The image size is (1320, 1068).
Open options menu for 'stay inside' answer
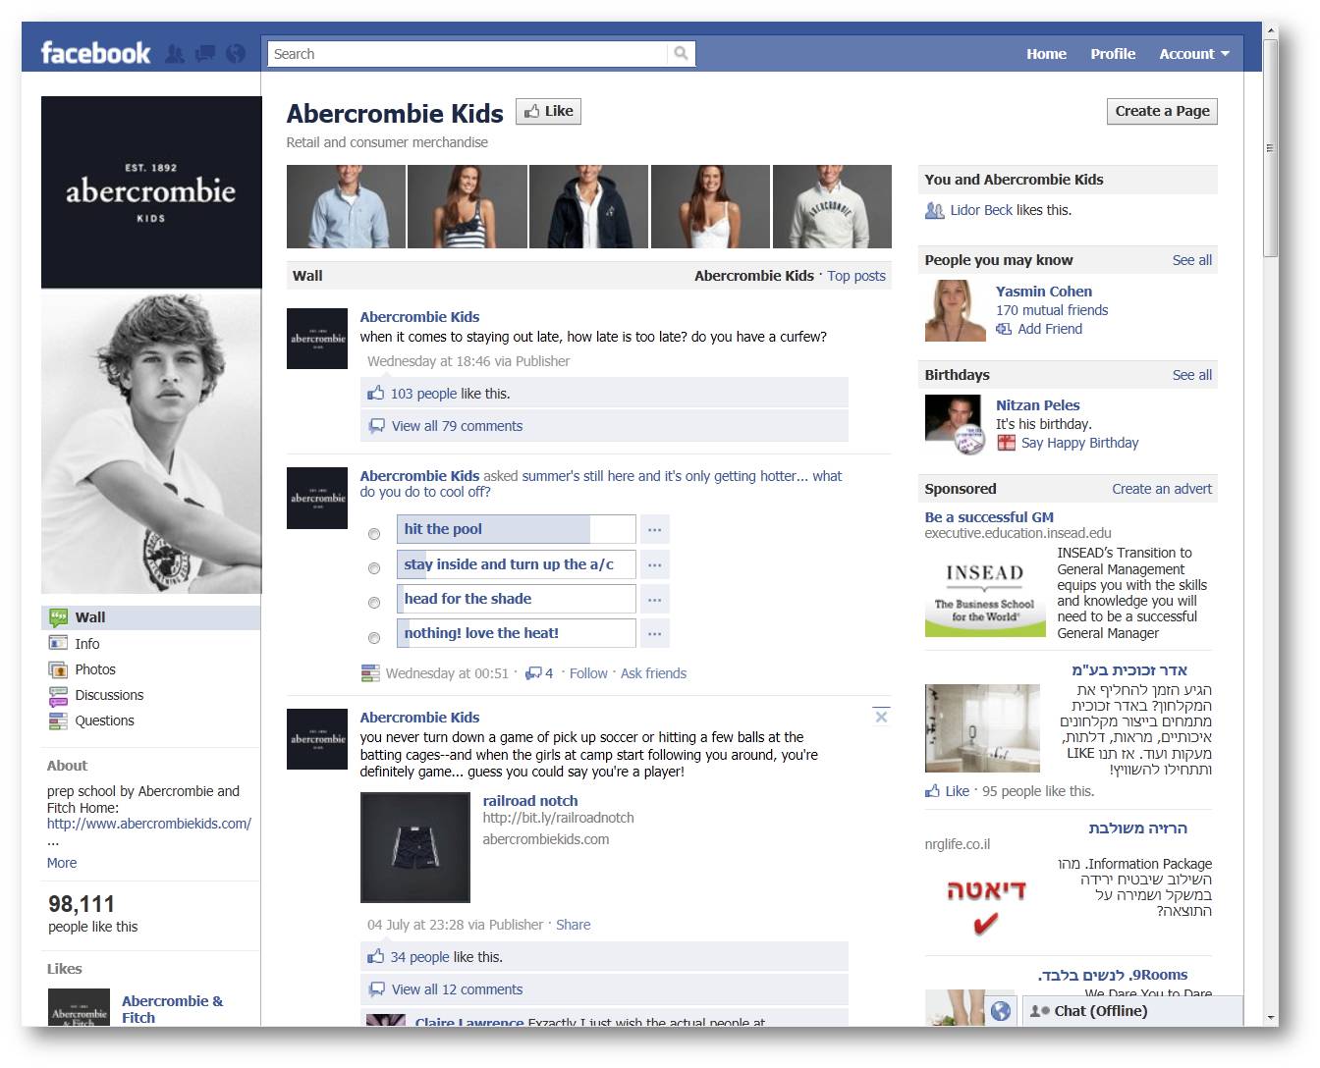tap(655, 564)
